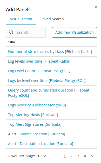Add Log levels over time Kafka panel
101x163 pixels.
coord(39,61)
